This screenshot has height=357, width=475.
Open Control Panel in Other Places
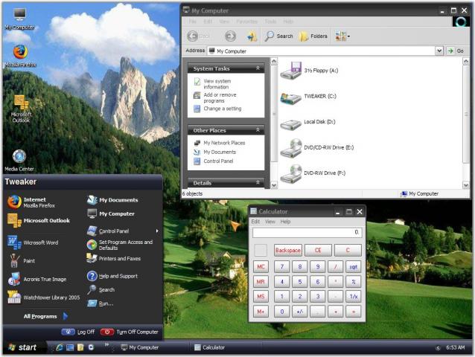218,161
